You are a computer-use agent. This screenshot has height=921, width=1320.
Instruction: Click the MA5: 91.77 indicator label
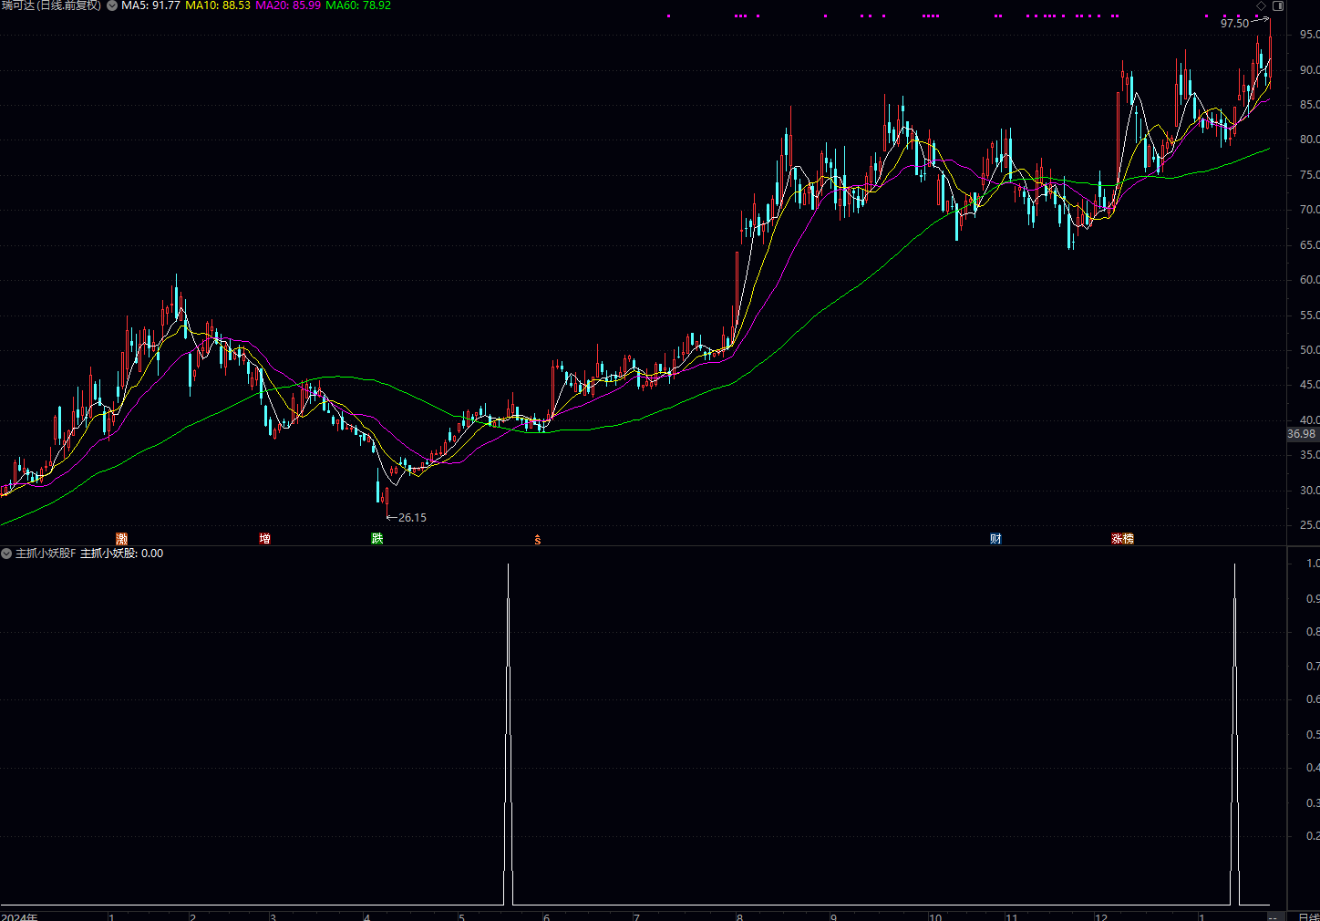point(150,5)
